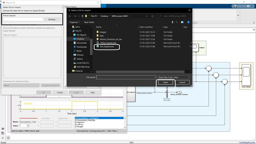Click the error check scope block
Image resolution: width=256 pixels, height=144 pixels.
click(246, 75)
